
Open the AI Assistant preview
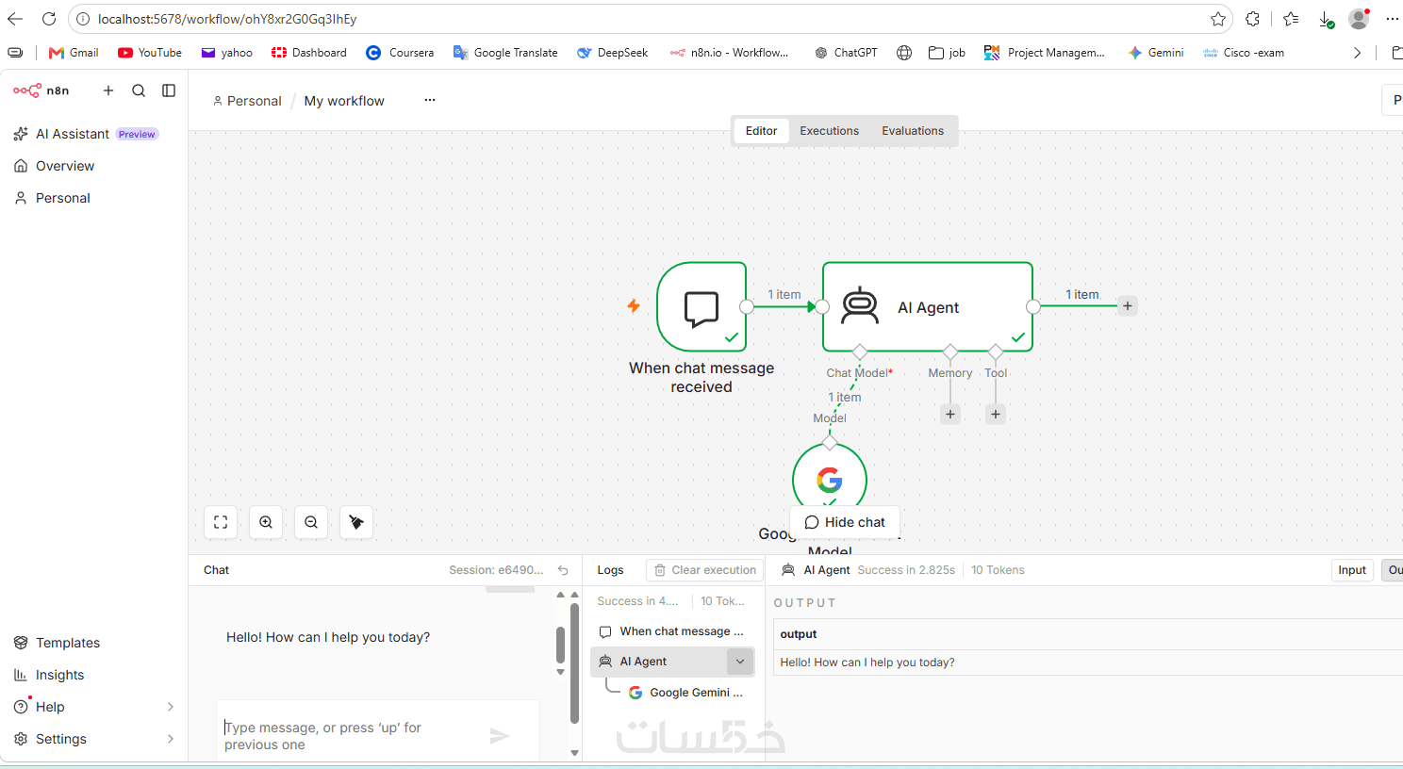point(86,134)
